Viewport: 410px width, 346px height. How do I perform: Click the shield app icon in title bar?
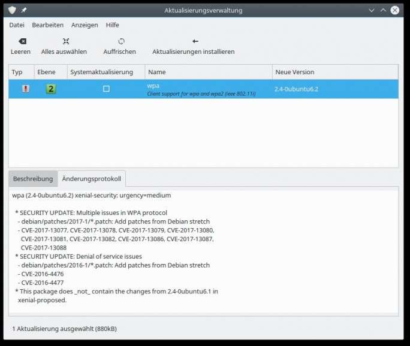tap(12, 10)
